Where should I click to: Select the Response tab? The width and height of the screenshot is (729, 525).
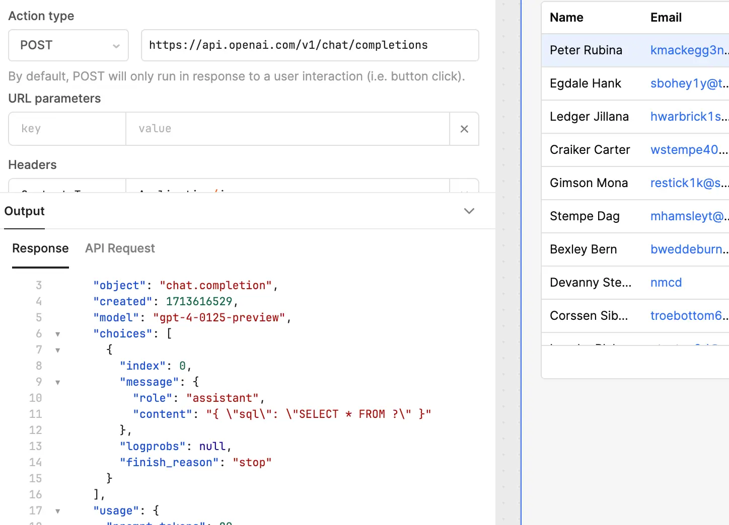tap(40, 248)
